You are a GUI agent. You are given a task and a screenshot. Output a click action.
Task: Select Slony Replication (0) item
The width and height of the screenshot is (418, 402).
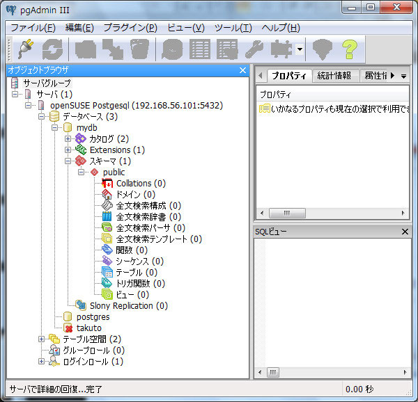click(129, 306)
